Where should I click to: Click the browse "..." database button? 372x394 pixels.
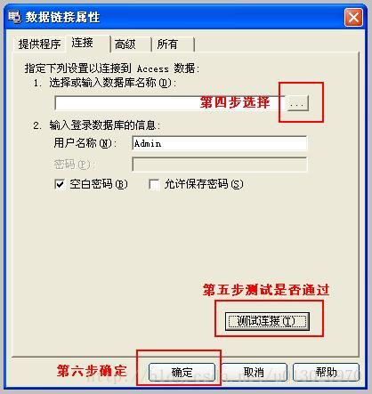click(297, 103)
